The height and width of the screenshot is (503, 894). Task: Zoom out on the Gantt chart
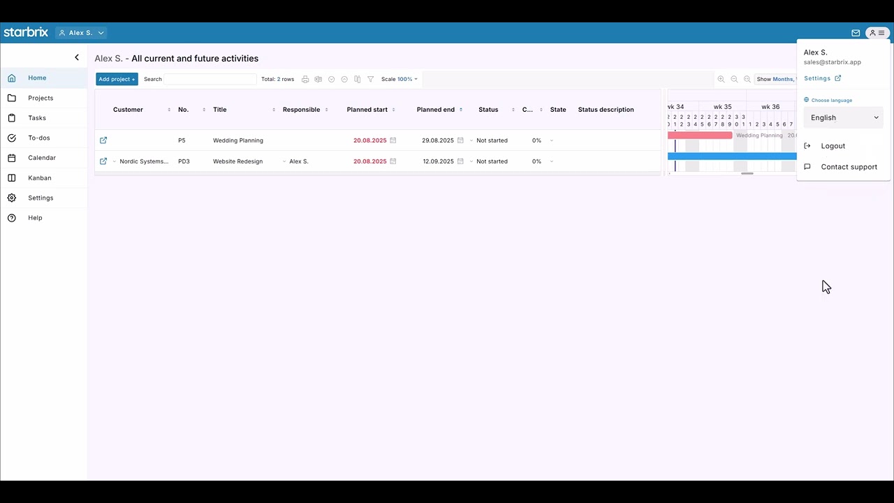pos(734,79)
